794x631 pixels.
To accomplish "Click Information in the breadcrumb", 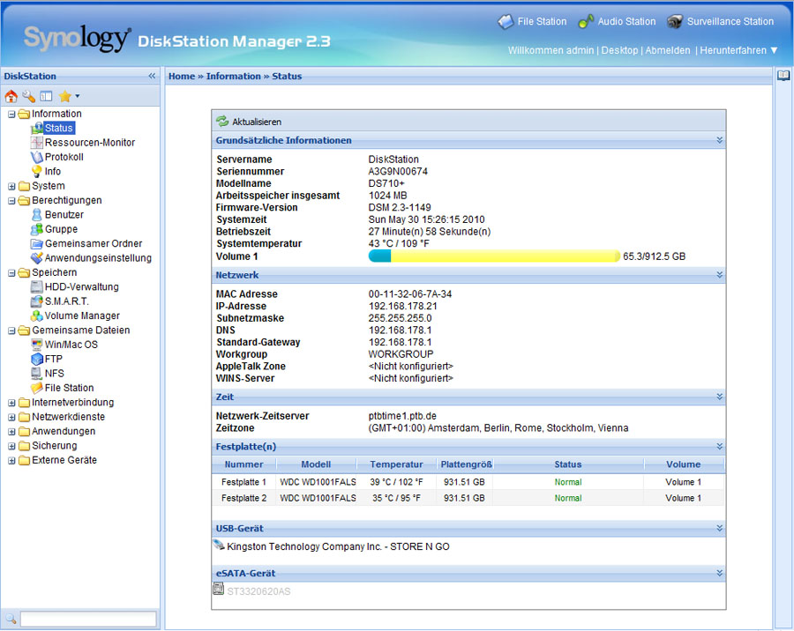I will (x=233, y=77).
